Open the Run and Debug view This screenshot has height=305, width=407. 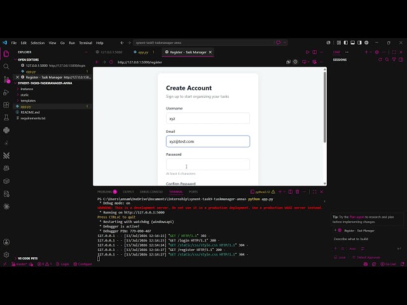click(6, 92)
